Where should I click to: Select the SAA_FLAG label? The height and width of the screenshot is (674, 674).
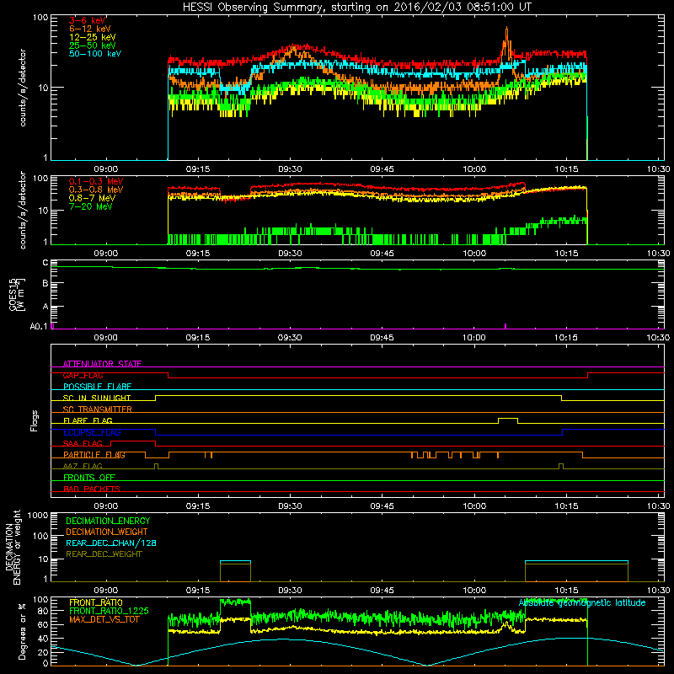(83, 443)
